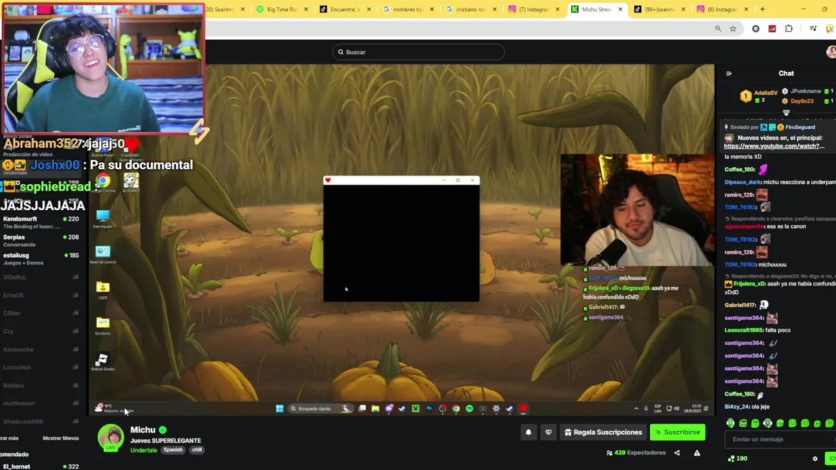This screenshot has width=836, height=470.
Task: Click Panel de control desktop icon in stream
Action: (x=103, y=255)
